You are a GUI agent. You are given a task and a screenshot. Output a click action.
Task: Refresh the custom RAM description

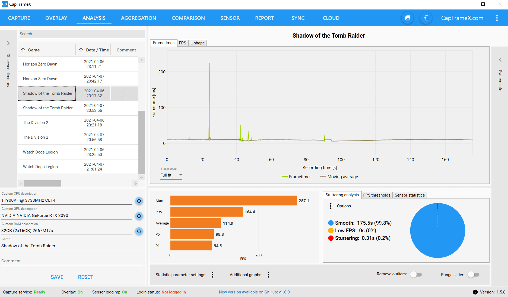139,231
